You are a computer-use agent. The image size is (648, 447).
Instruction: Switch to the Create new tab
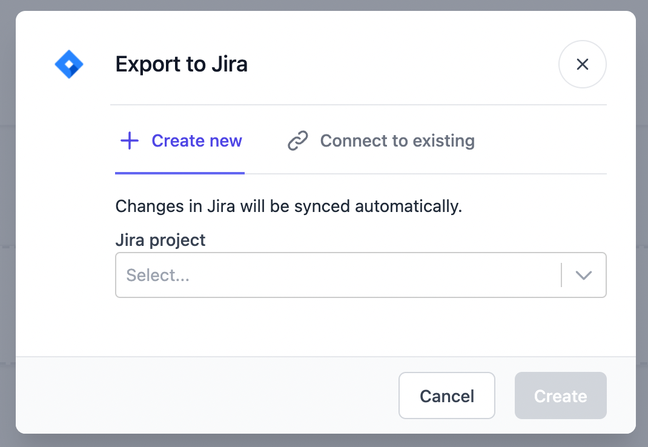point(196,141)
